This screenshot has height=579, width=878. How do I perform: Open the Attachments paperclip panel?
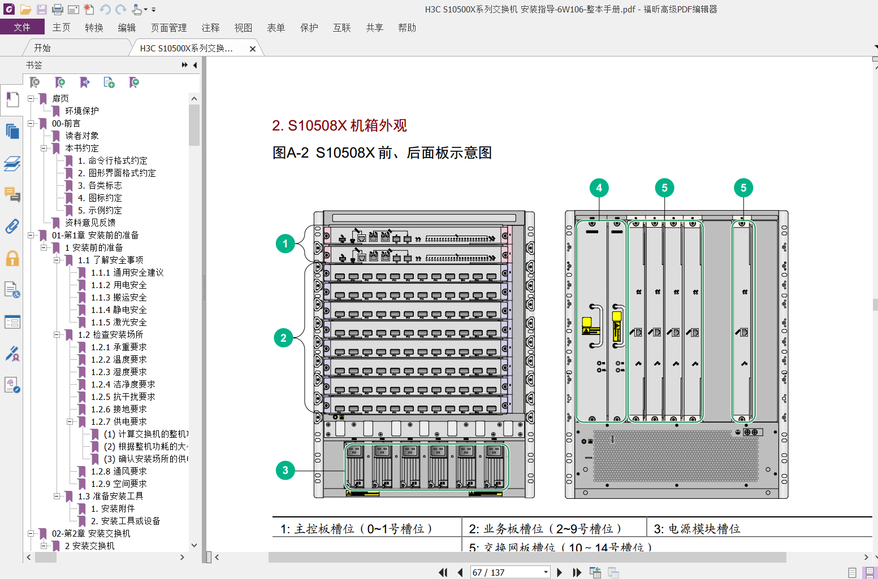pyautogui.click(x=12, y=227)
